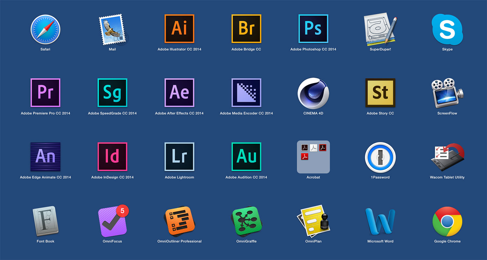
Task: Open the Adobe Media Encoder icon
Action: coord(246,92)
